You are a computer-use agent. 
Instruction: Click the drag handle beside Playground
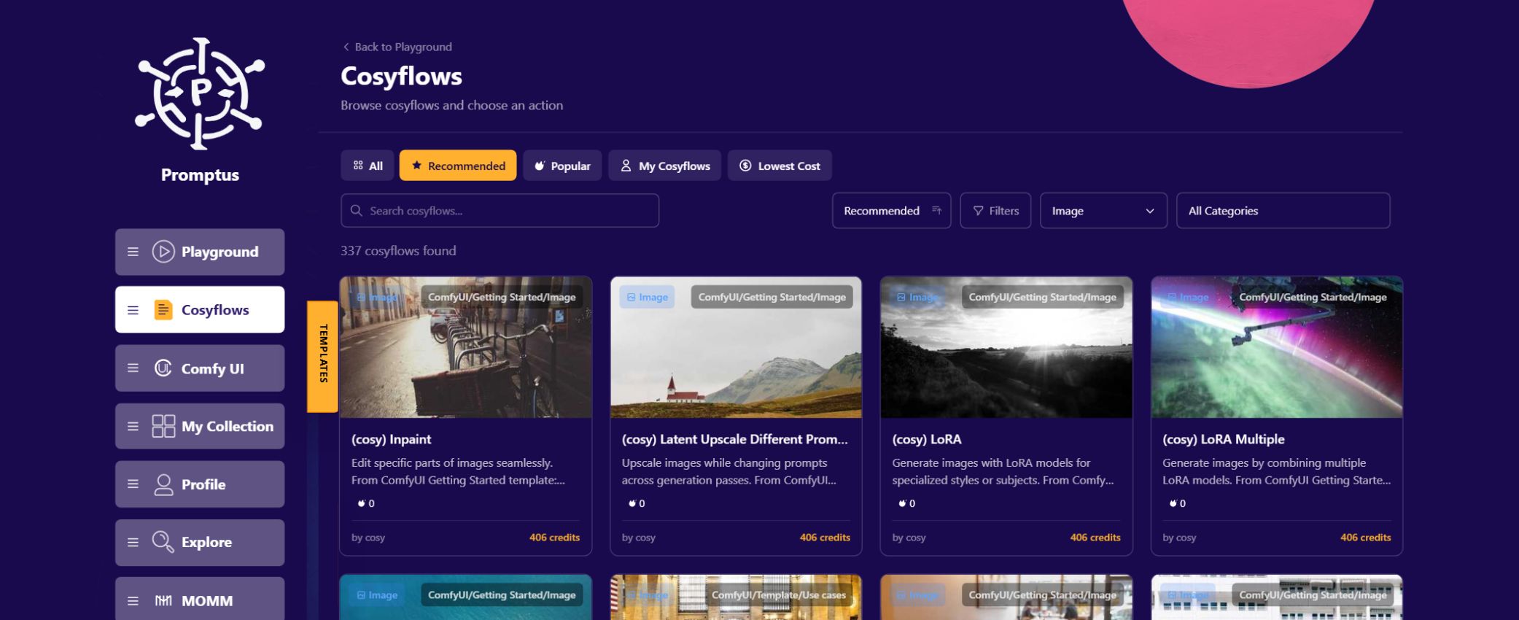133,252
